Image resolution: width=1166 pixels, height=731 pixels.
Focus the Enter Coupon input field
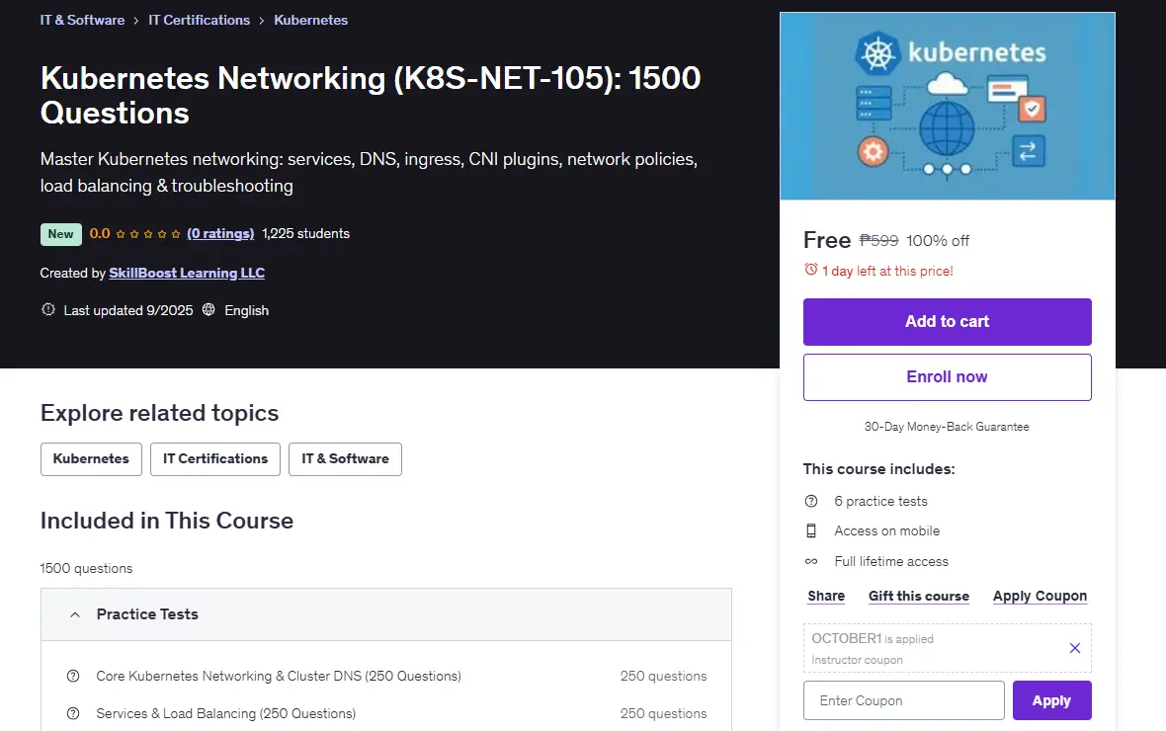(x=903, y=700)
